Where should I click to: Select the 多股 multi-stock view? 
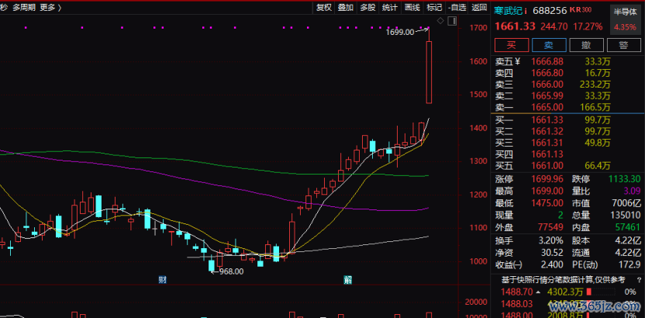coord(367,8)
